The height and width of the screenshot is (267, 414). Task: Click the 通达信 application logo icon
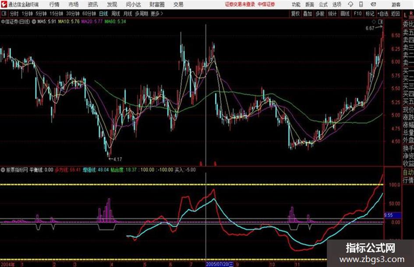[4, 4]
